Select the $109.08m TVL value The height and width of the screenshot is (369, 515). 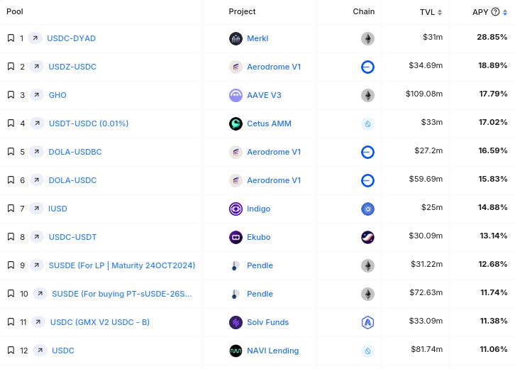click(424, 94)
